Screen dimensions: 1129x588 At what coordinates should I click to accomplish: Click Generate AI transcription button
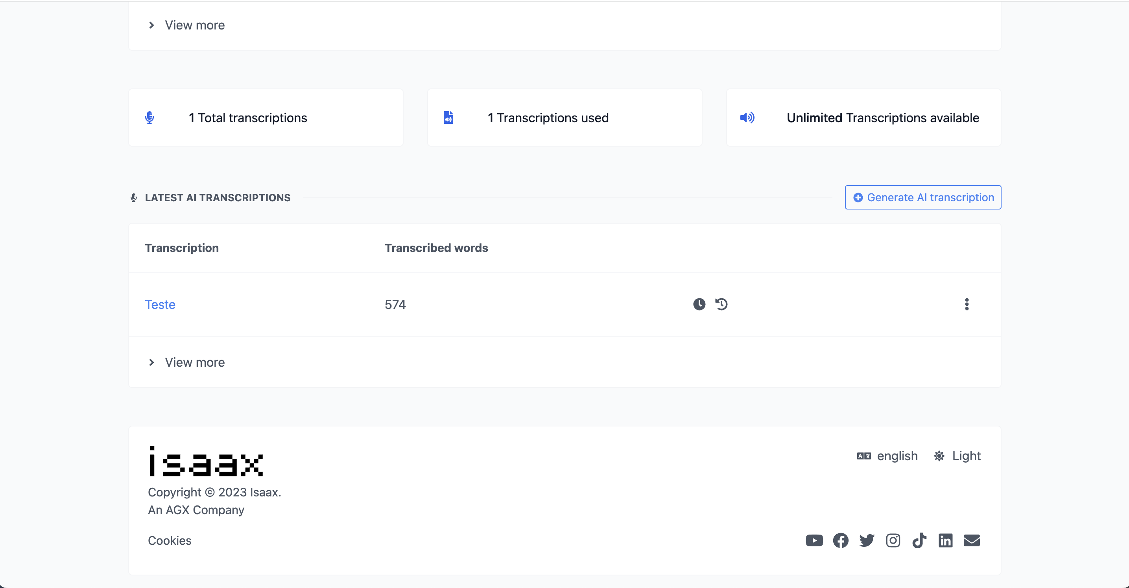[x=923, y=197]
